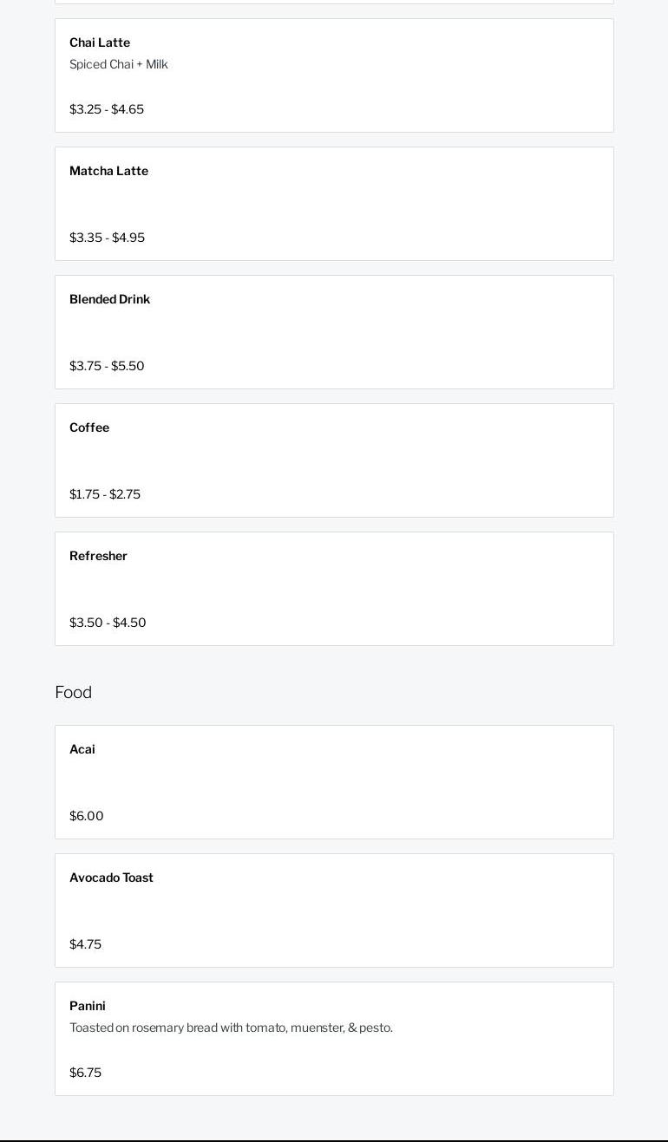The width and height of the screenshot is (668, 1142).
Task: Click the Coffee item name
Action: coord(89,427)
